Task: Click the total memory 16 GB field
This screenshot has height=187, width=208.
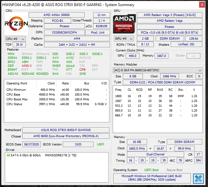Action: tap(137, 142)
